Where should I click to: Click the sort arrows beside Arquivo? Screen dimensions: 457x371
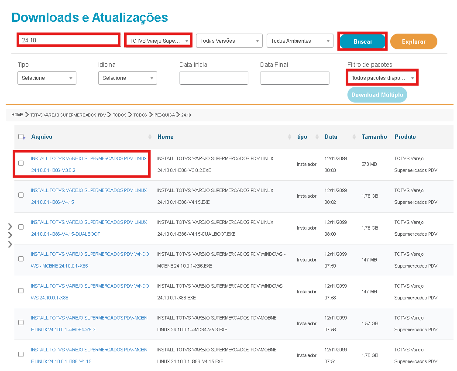[150, 137]
